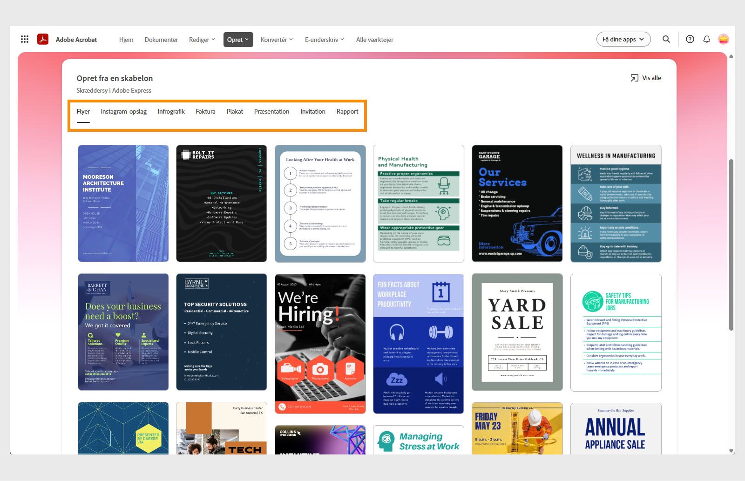Switch to the Infografik tab

pyautogui.click(x=171, y=112)
